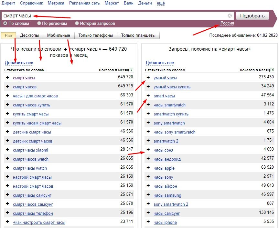The height and width of the screenshot is (228, 279).
Task: Click plus next to 'sony smartwatch'
Action: (148, 123)
